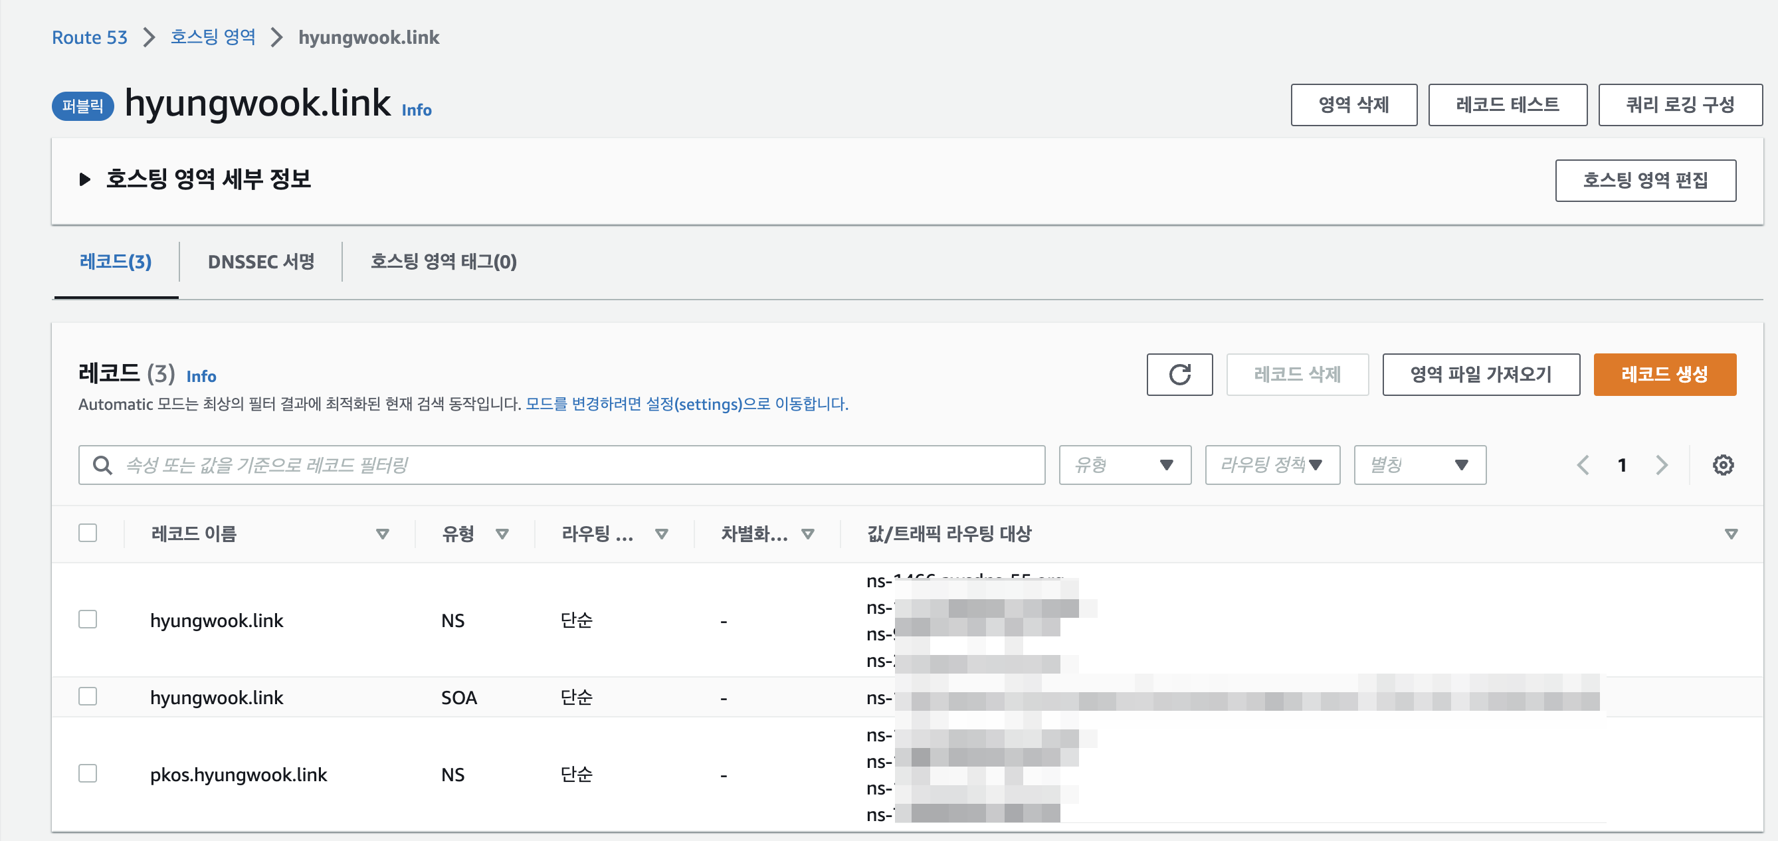
Task: Click Route 53 breadcrumb link
Action: click(90, 37)
